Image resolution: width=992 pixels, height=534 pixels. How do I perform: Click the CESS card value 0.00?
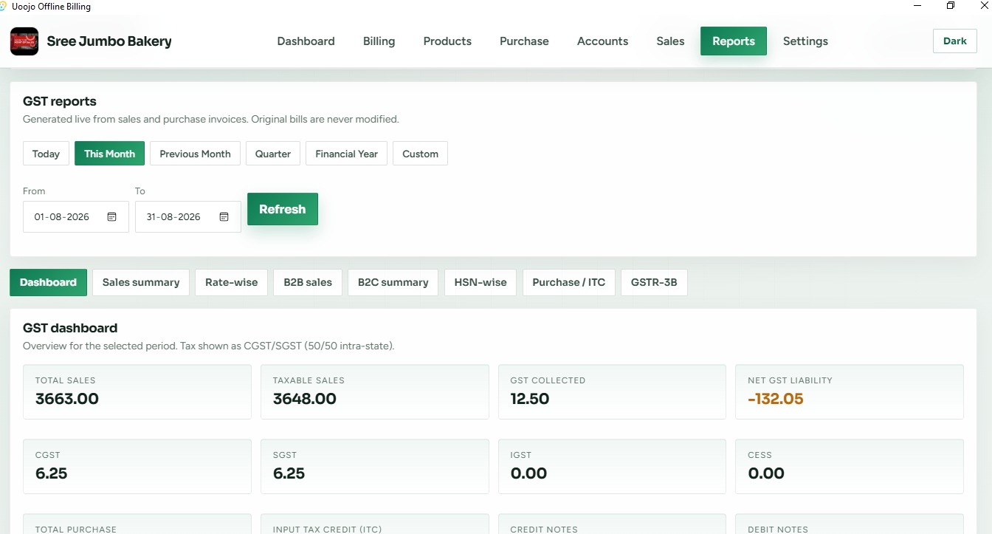766,473
